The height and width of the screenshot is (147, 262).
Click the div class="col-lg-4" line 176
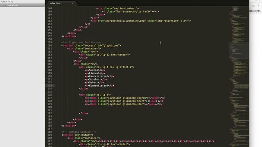[x=95, y=95]
